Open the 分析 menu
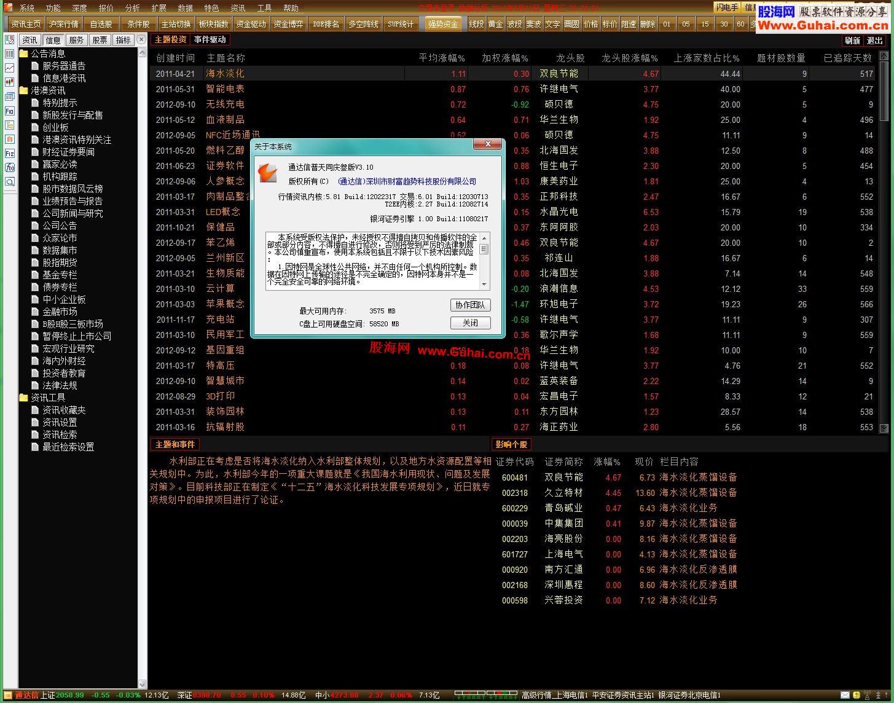Viewport: 894px width, 703px height. coord(133,8)
